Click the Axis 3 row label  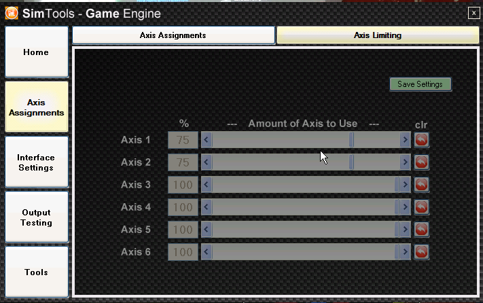[136, 185]
